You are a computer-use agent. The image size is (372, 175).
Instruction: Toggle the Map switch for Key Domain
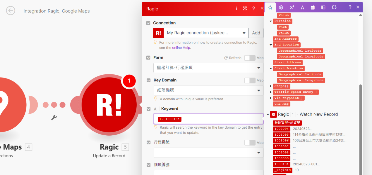pos(250,80)
